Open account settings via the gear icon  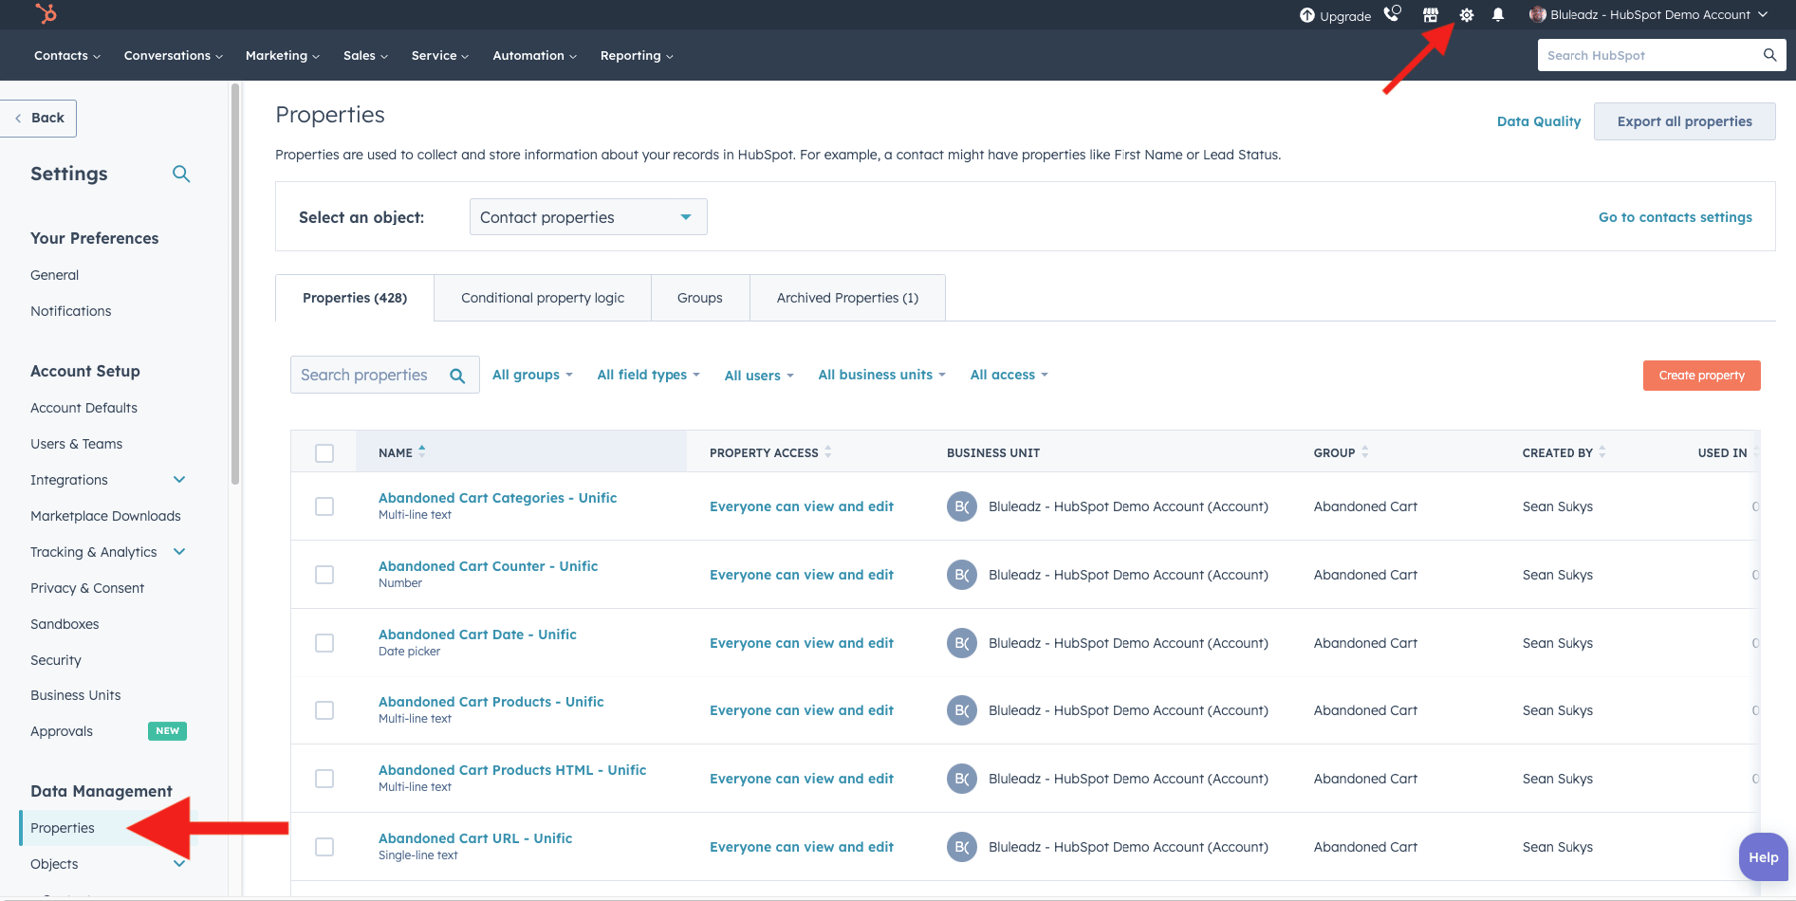coord(1465,15)
